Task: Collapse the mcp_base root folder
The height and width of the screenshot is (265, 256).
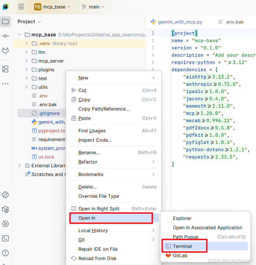Action: point(20,35)
